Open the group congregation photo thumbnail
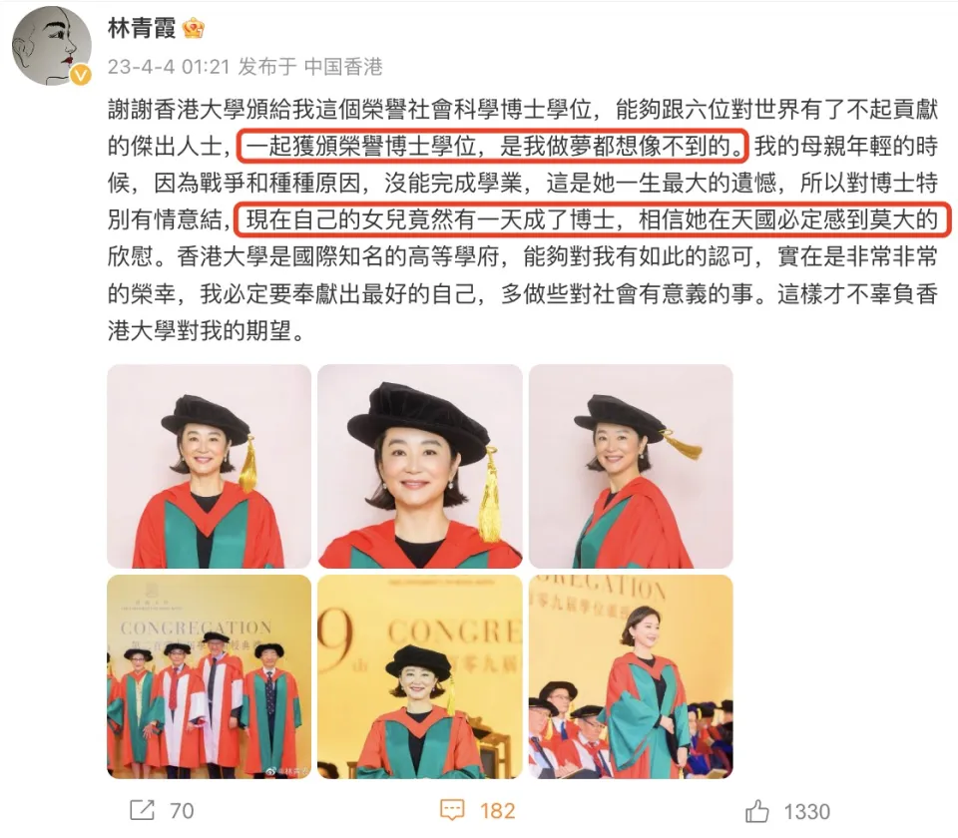This screenshot has height=838, width=958. (x=209, y=676)
